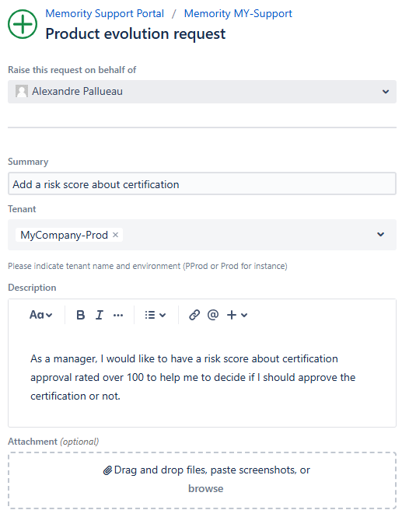Image resolution: width=402 pixels, height=517 pixels.
Task: Remove the MyCompany-Prod tenant tag
Action: pyautogui.click(x=115, y=235)
